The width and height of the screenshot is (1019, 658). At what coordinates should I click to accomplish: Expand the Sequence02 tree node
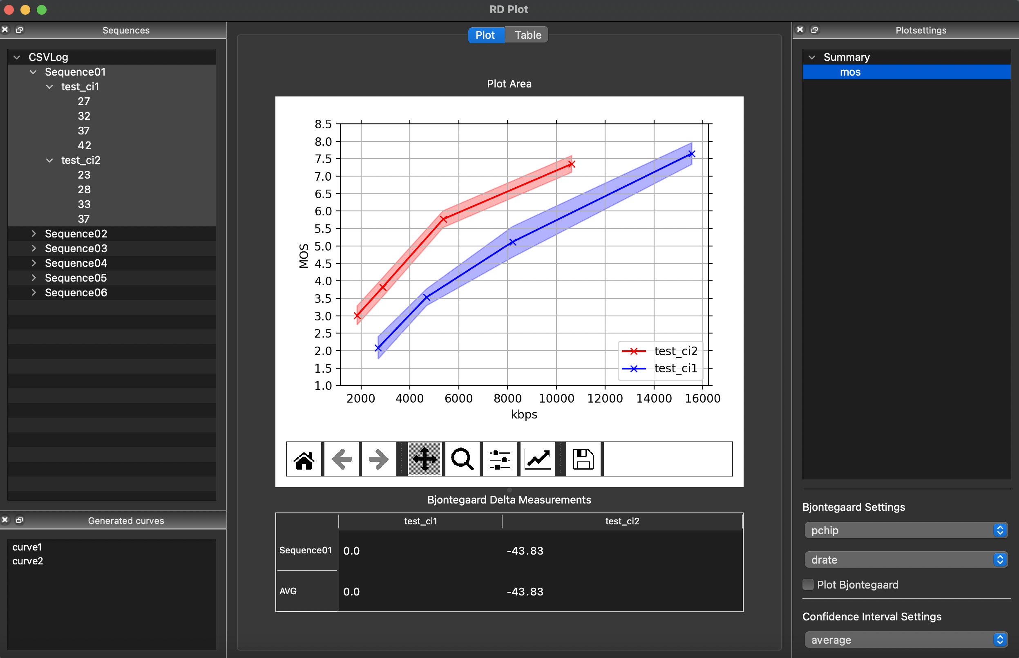(x=34, y=234)
